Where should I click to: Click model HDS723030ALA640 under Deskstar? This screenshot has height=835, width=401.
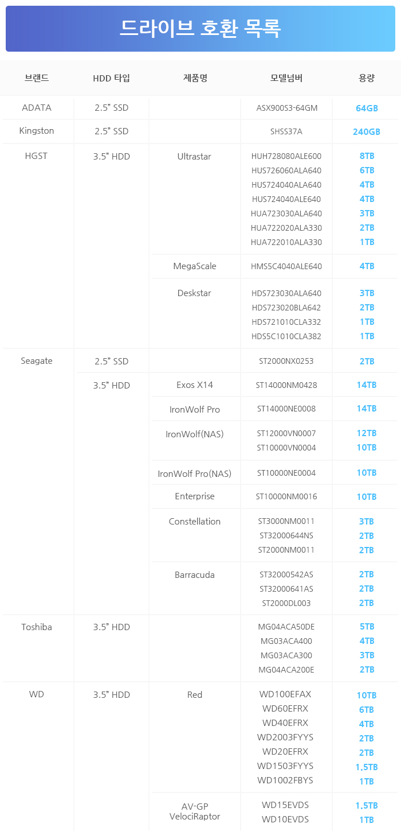point(286,293)
